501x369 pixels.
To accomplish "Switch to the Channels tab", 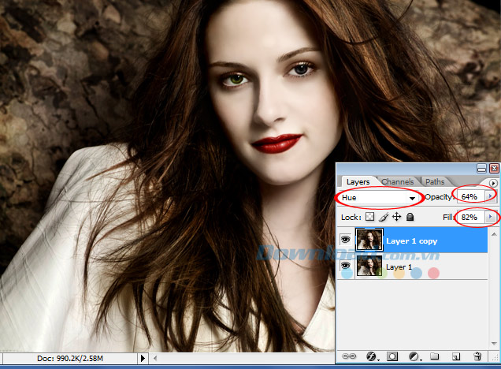I will click(398, 181).
